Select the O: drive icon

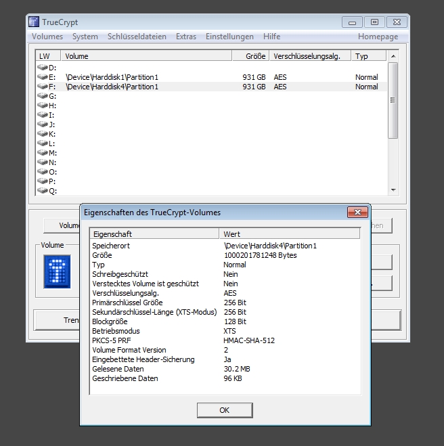[43, 171]
